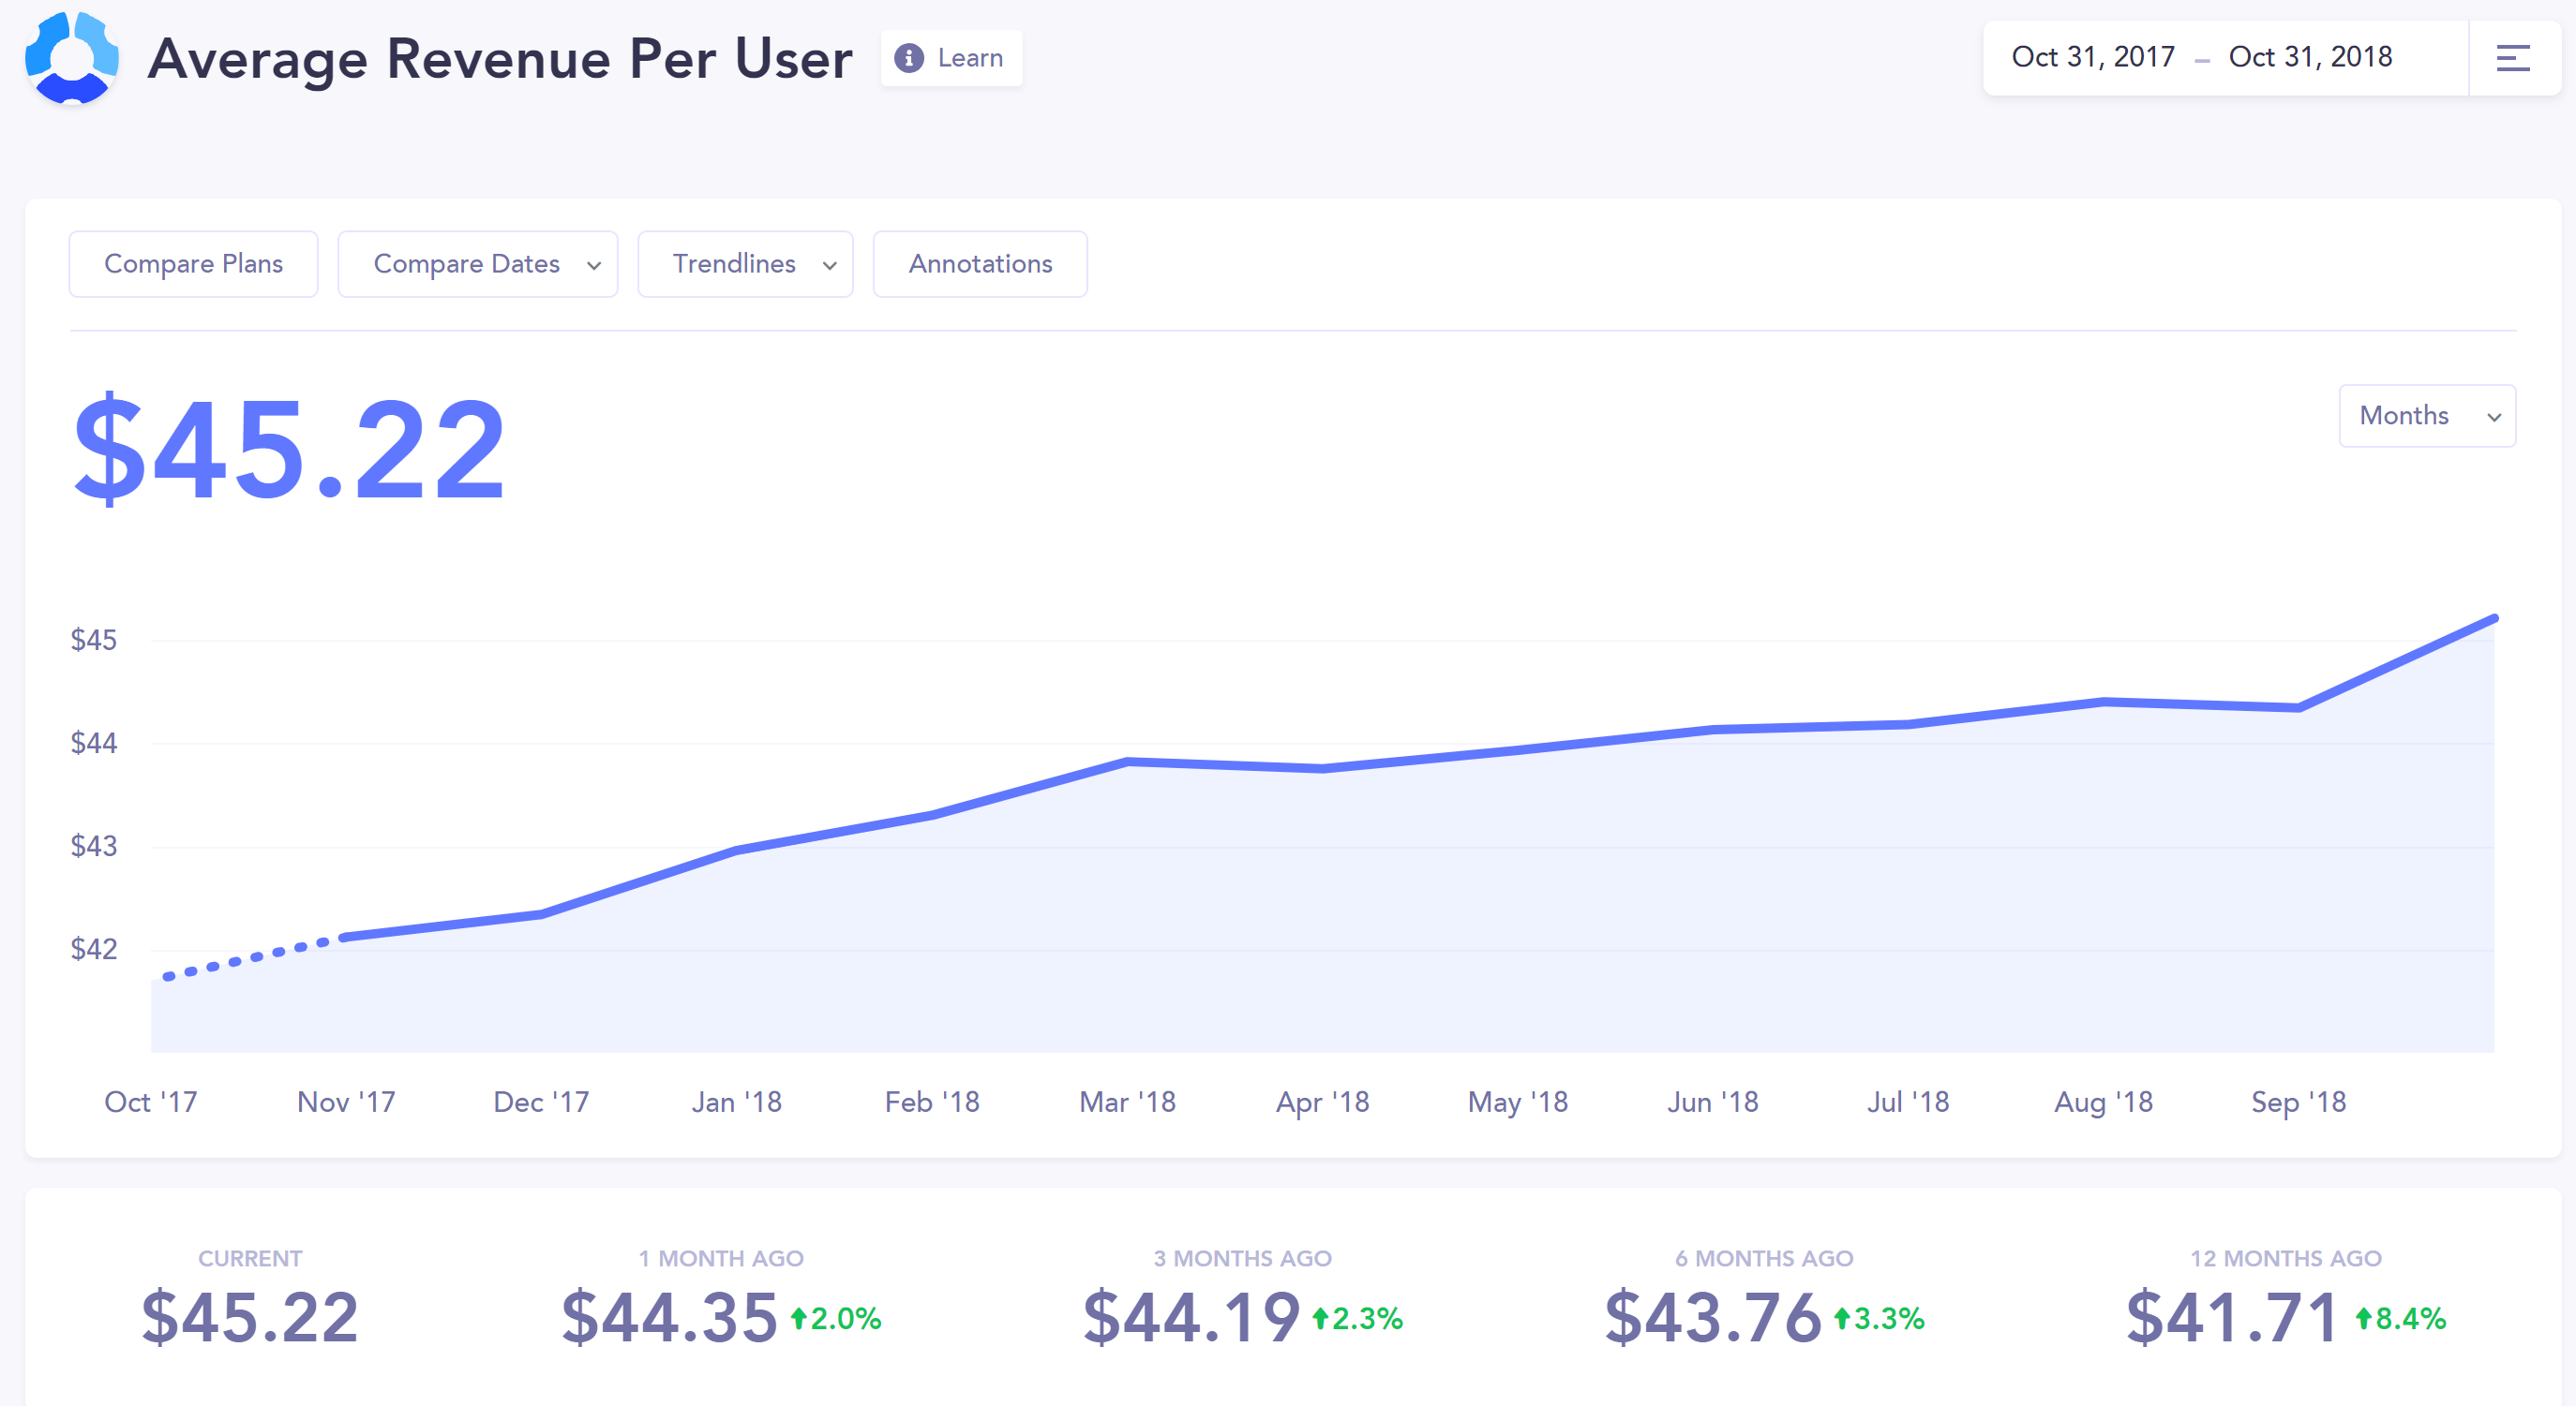Click the Annotations menu item
Image resolution: width=2576 pixels, height=1406 pixels.
pyautogui.click(x=982, y=263)
